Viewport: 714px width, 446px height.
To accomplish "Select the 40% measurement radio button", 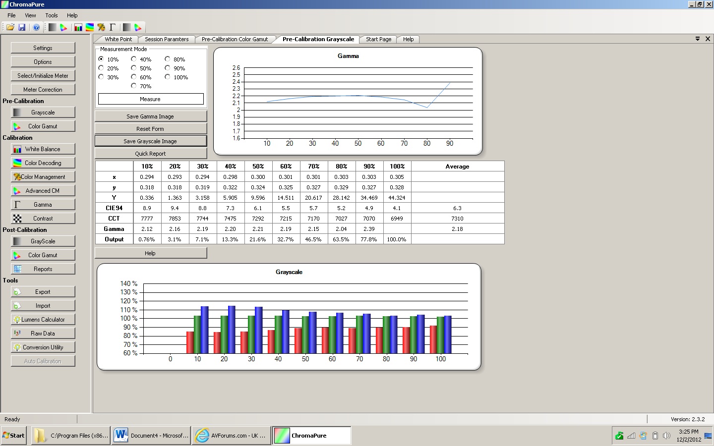I will pos(134,59).
